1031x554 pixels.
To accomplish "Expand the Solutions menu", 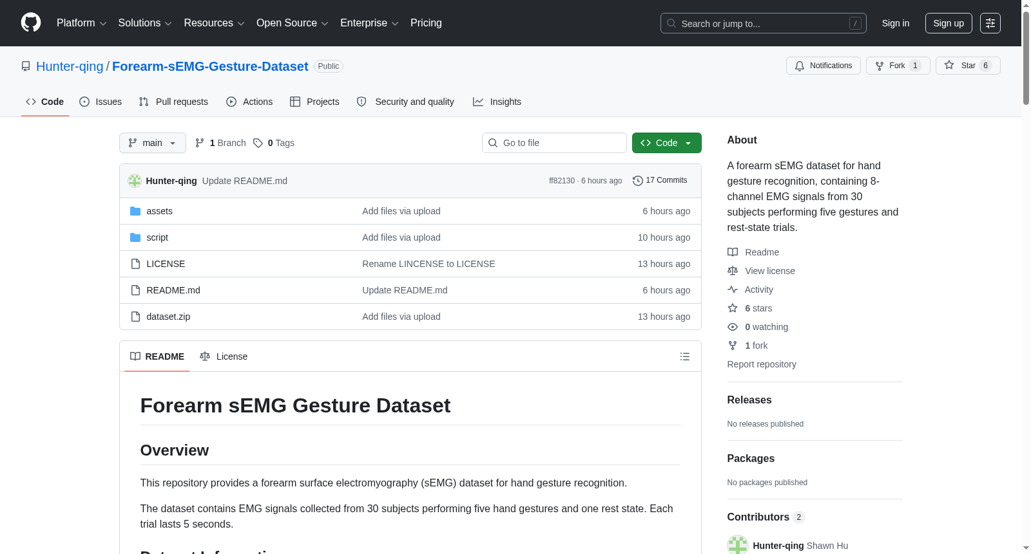I will click(145, 23).
